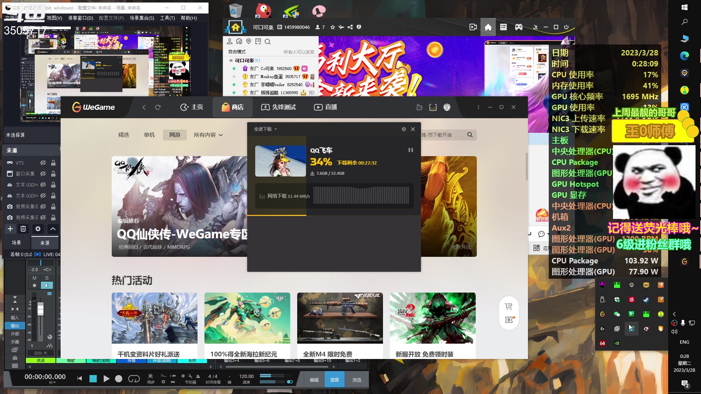Click the 千机变资料片好礼派送 activity thumbnail

[154, 318]
